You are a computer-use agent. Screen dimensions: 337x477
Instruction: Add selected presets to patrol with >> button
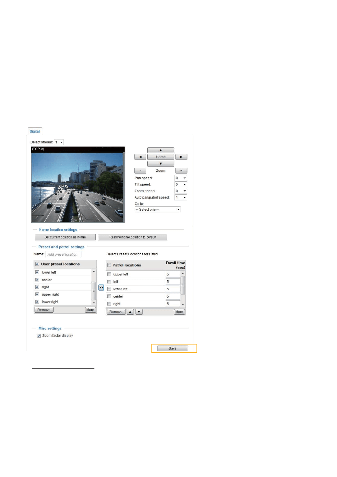coord(101,287)
